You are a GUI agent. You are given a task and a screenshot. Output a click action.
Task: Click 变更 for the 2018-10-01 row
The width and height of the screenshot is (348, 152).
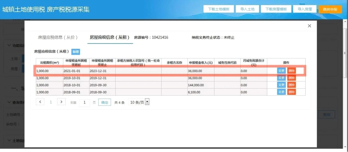pos(281,85)
